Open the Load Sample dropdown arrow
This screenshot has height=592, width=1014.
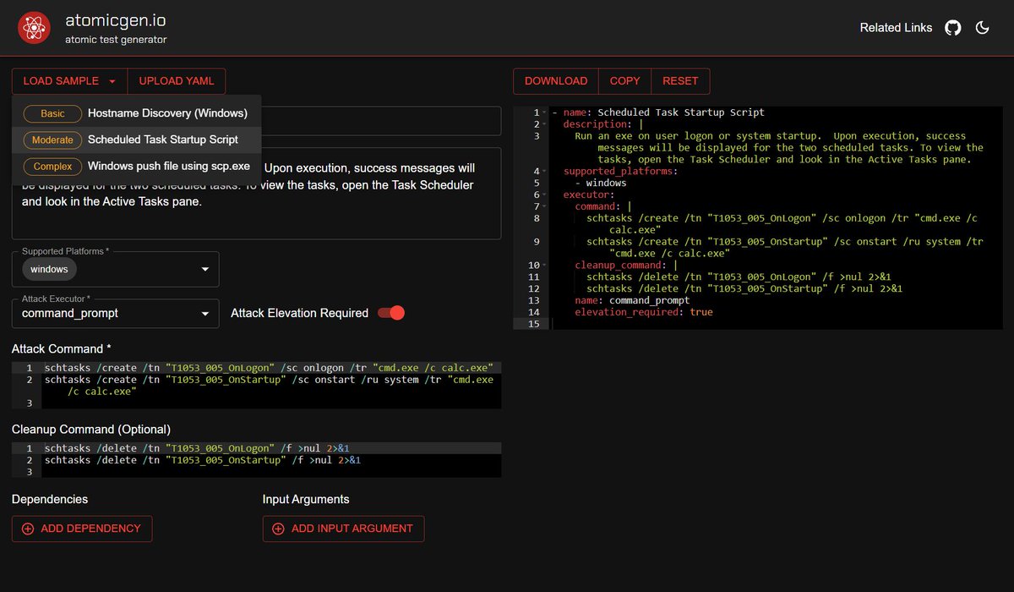[x=112, y=81]
